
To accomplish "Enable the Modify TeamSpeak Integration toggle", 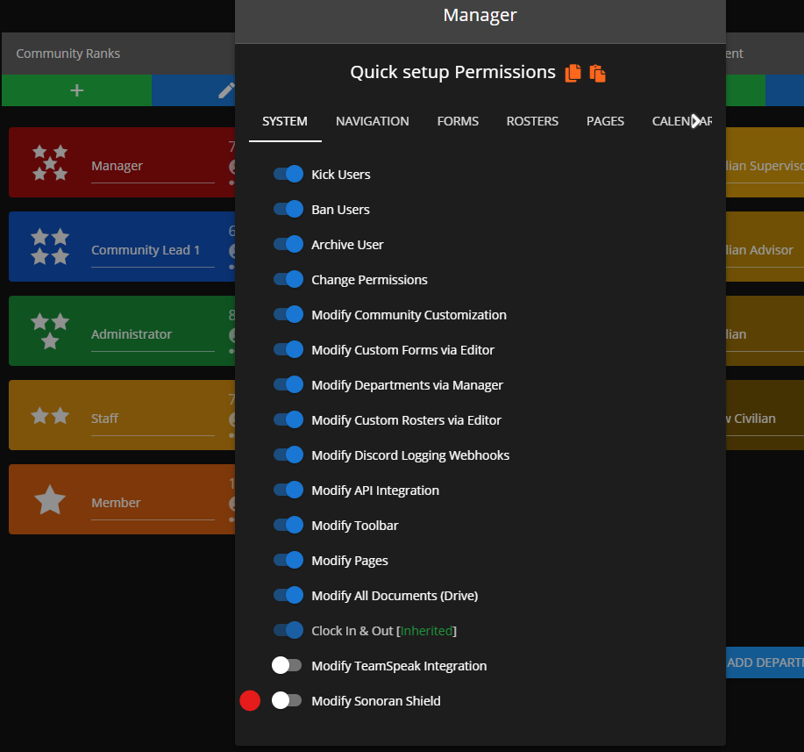I will pyautogui.click(x=287, y=666).
